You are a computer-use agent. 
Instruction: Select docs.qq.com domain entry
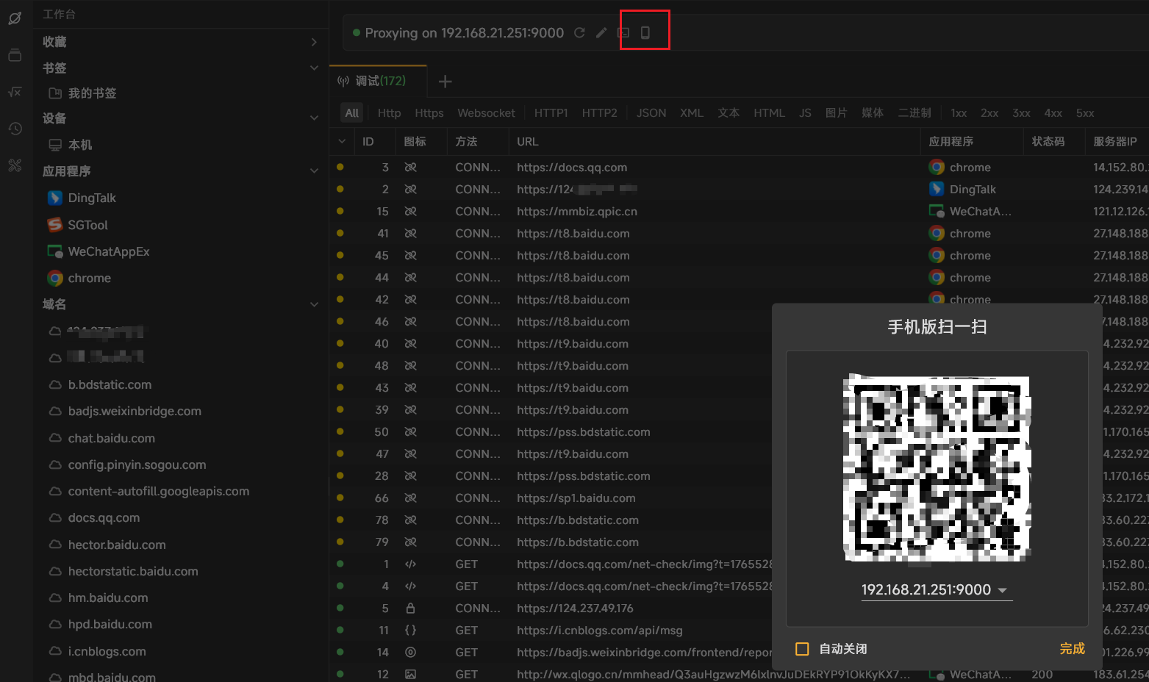point(104,517)
